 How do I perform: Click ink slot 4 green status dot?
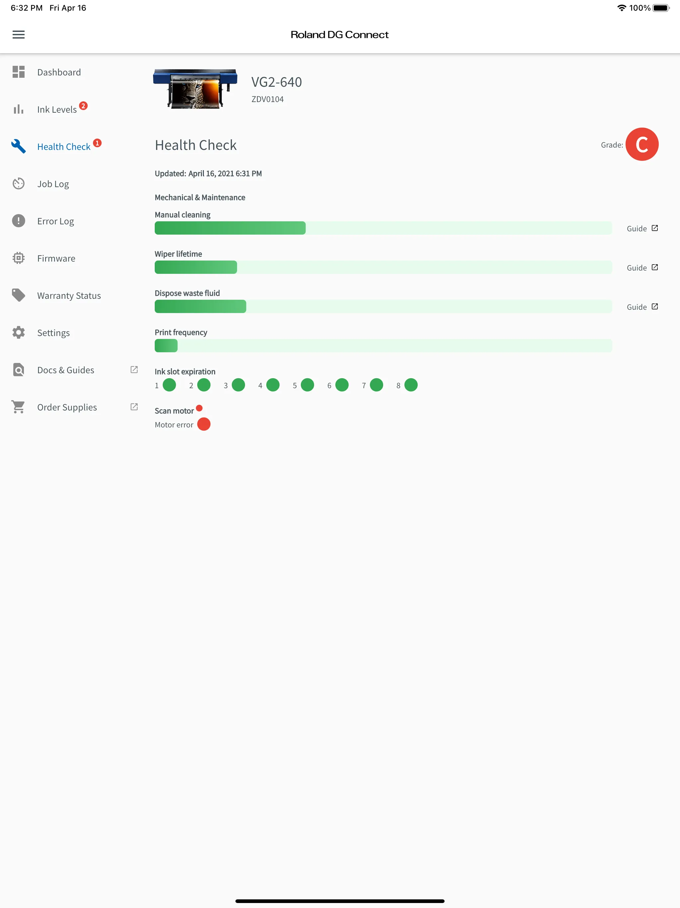273,385
